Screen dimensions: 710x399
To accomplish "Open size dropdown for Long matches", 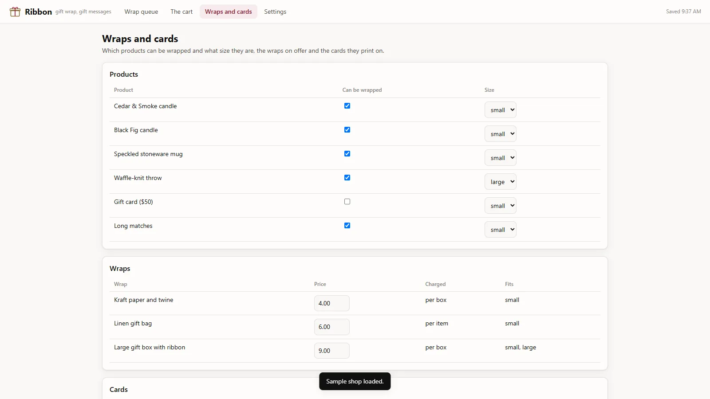I will click(500, 230).
